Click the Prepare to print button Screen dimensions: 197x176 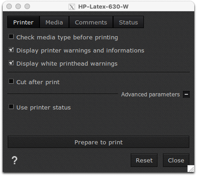click(x=98, y=142)
